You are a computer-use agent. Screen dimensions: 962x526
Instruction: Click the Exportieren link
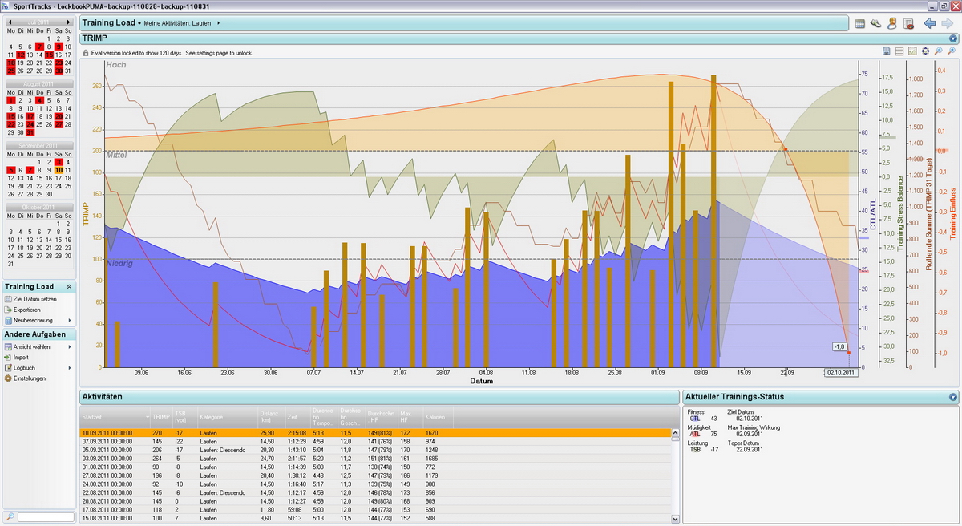pyautogui.click(x=26, y=310)
